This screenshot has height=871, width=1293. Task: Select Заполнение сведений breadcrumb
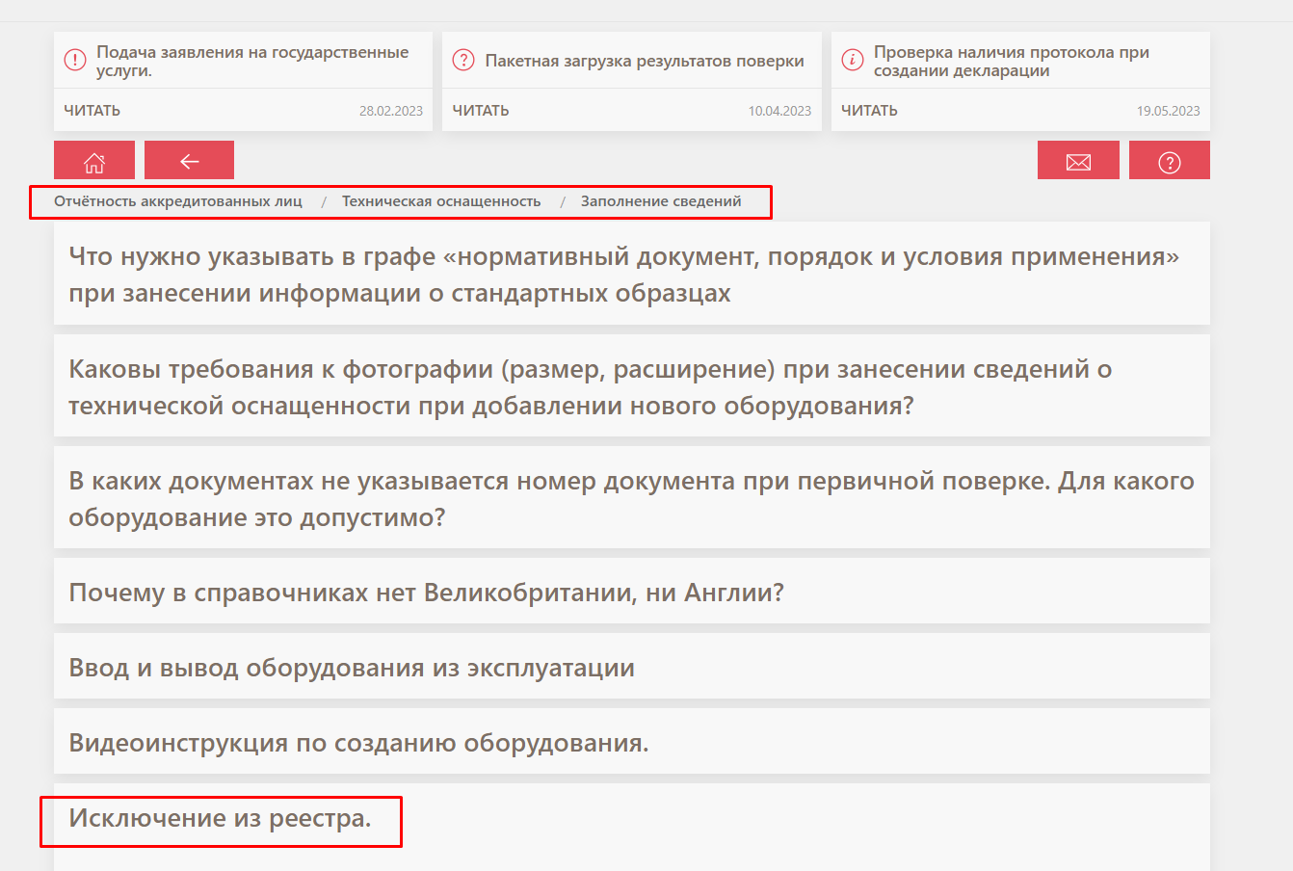pyautogui.click(x=661, y=202)
